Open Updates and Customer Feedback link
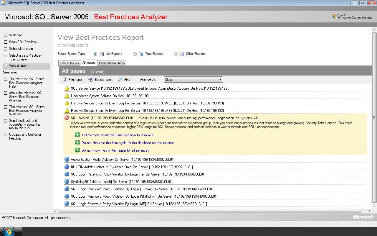The height and width of the screenshot is (236, 377). coord(25,136)
